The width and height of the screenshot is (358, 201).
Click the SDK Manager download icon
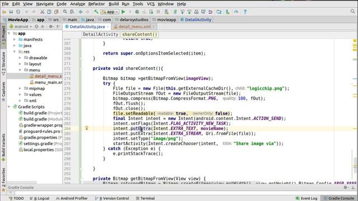point(228,12)
